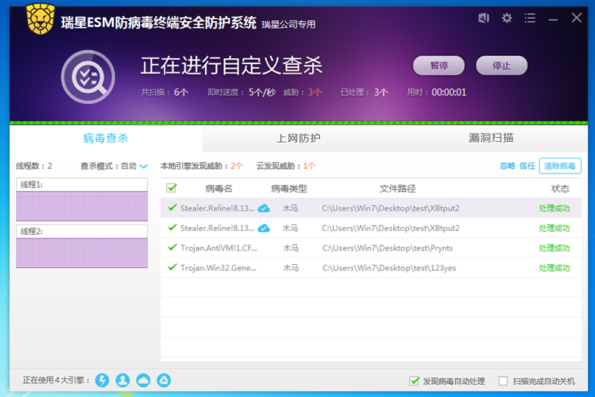This screenshot has height=397, width=595.
Task: Click the 威胁 3个 counter
Action: 302,92
